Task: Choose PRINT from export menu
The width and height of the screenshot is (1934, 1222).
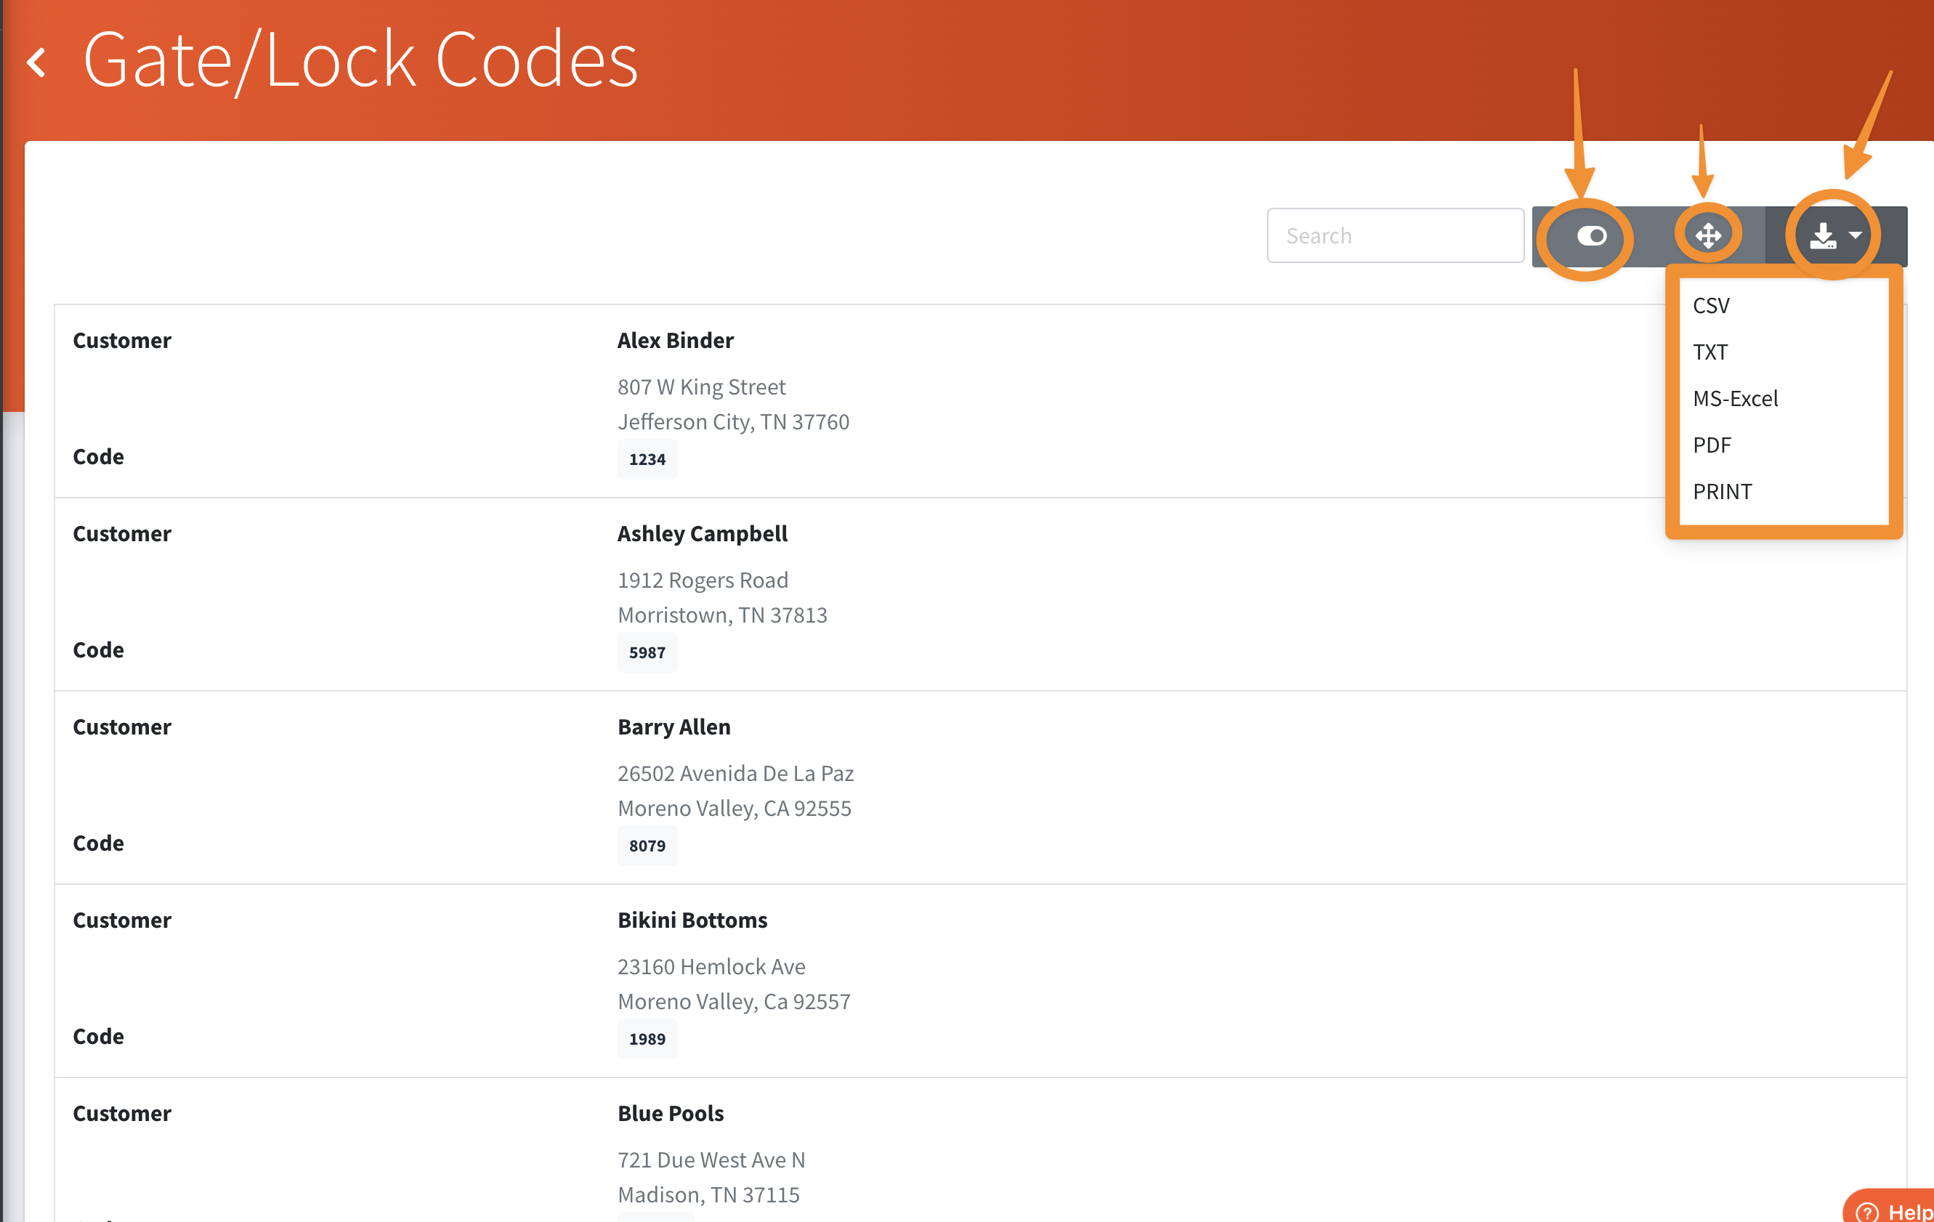Action: 1722,492
